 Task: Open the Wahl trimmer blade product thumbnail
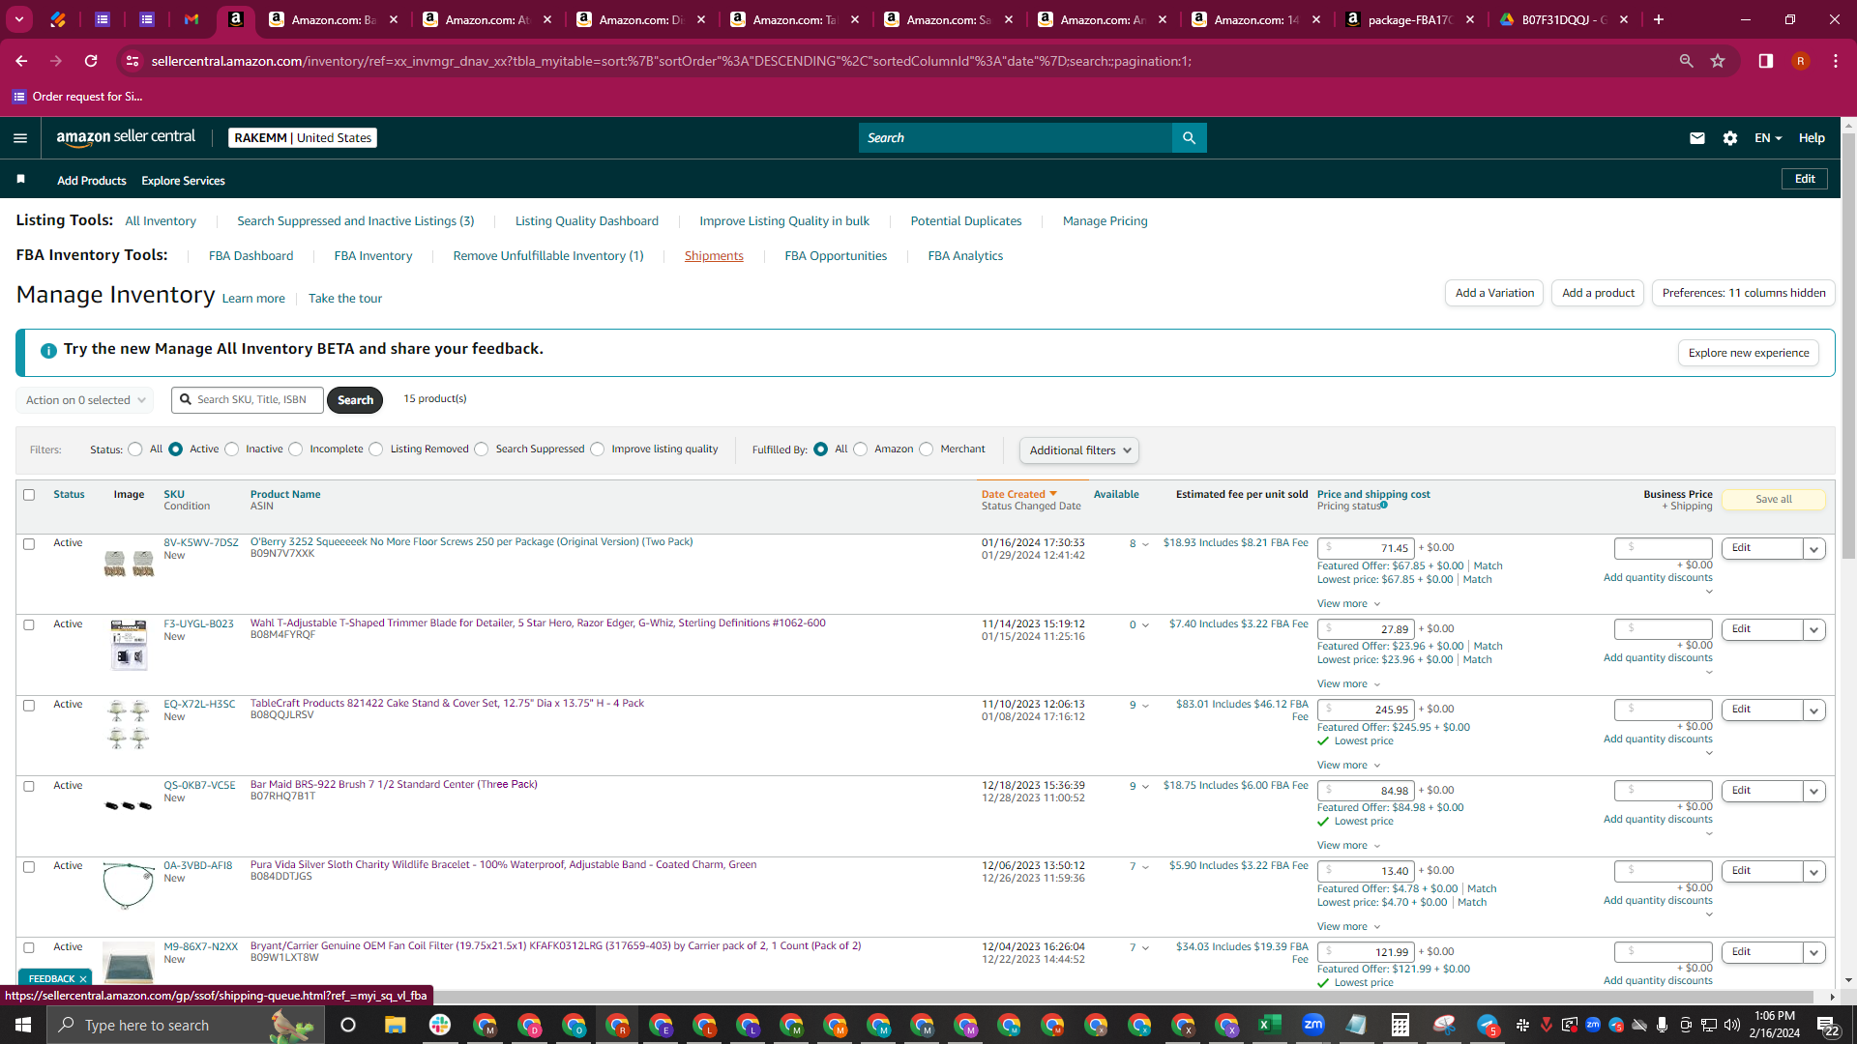coord(129,645)
